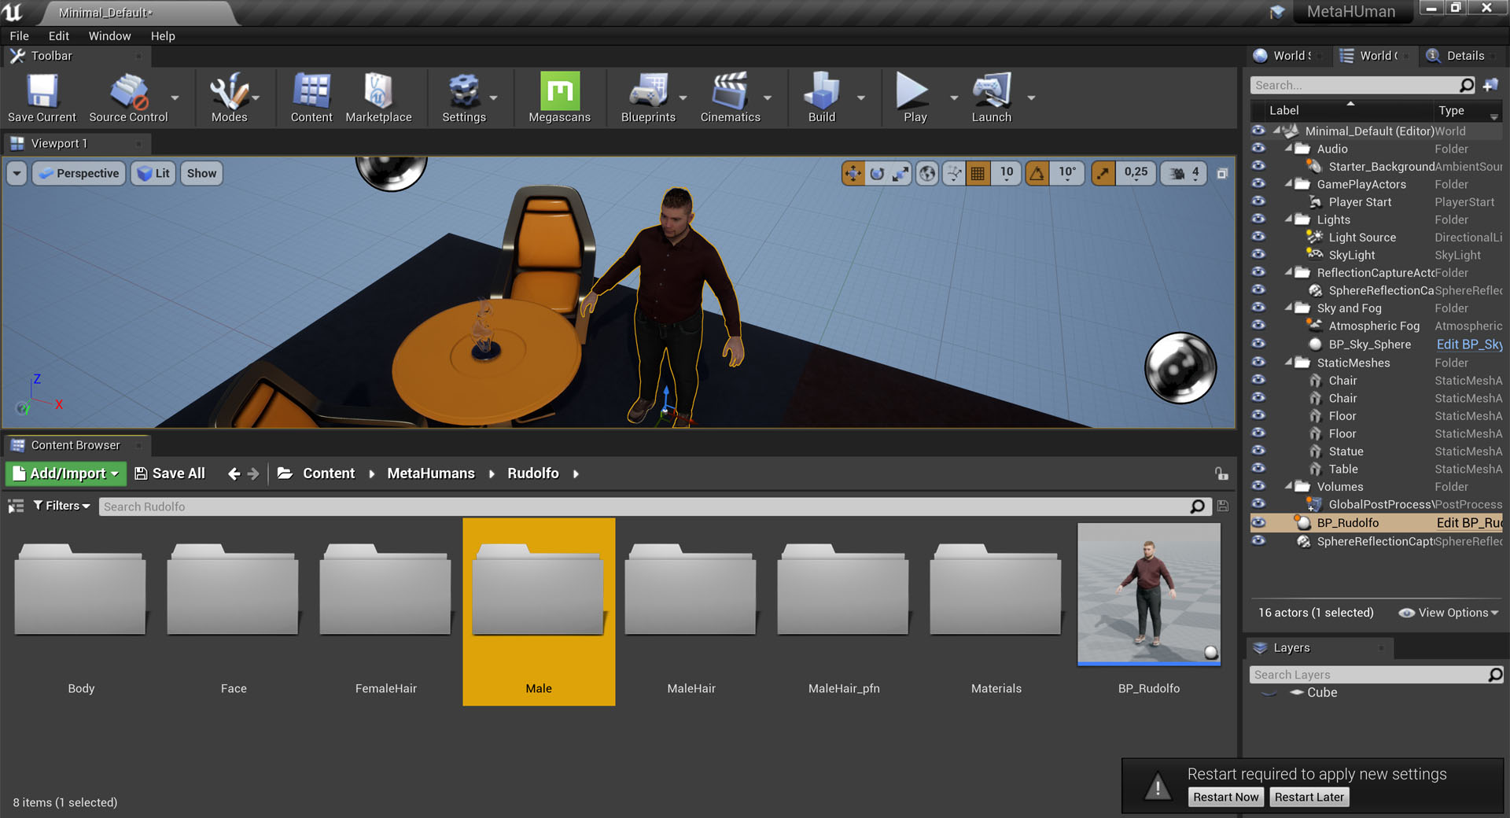Toggle scale snapping in viewport
This screenshot has height=818, width=1510.
pyautogui.click(x=1103, y=173)
